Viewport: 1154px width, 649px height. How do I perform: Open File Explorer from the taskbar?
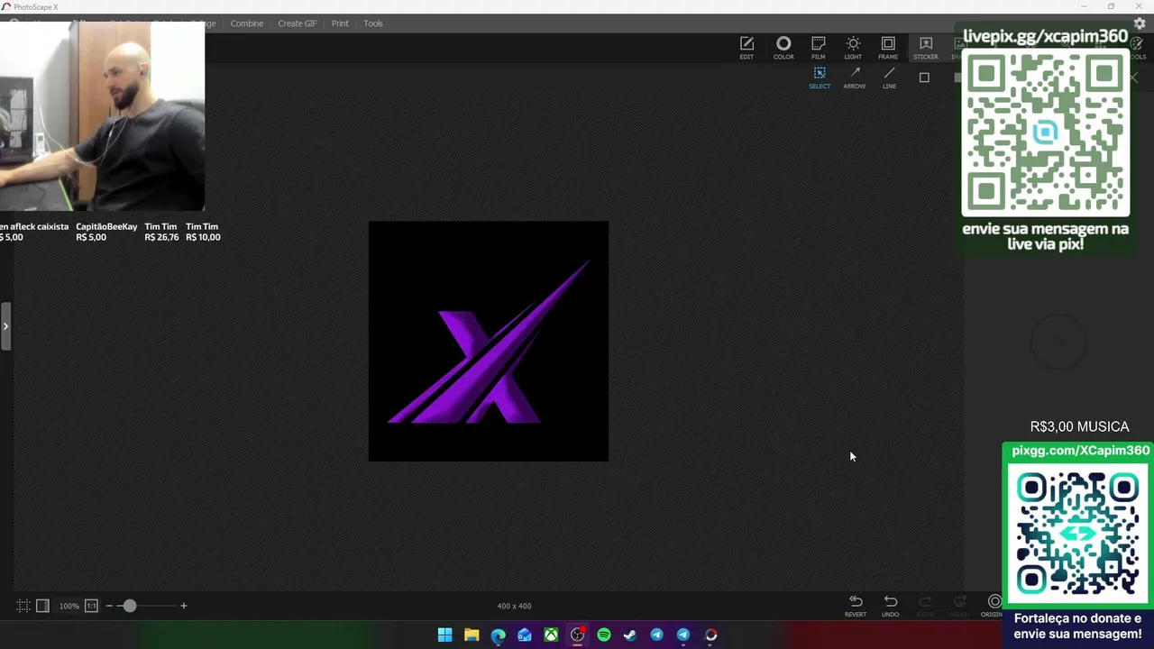(472, 635)
